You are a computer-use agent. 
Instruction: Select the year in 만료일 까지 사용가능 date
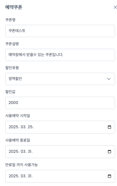(x=14, y=176)
